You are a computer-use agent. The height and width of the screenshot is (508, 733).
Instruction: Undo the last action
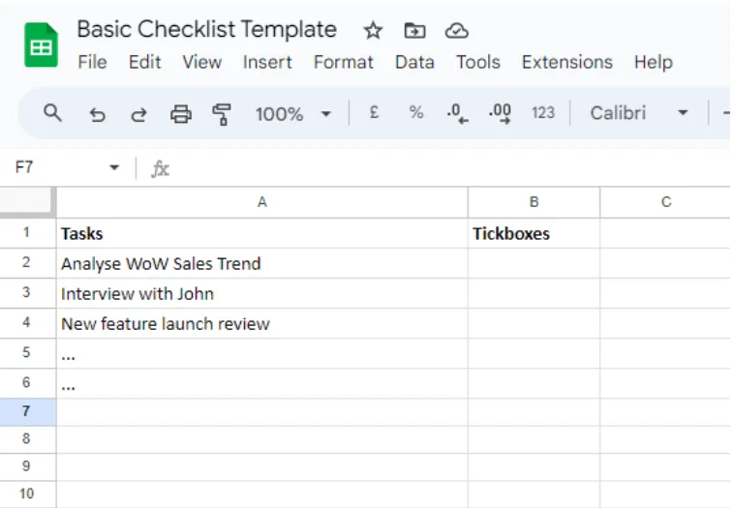click(97, 114)
